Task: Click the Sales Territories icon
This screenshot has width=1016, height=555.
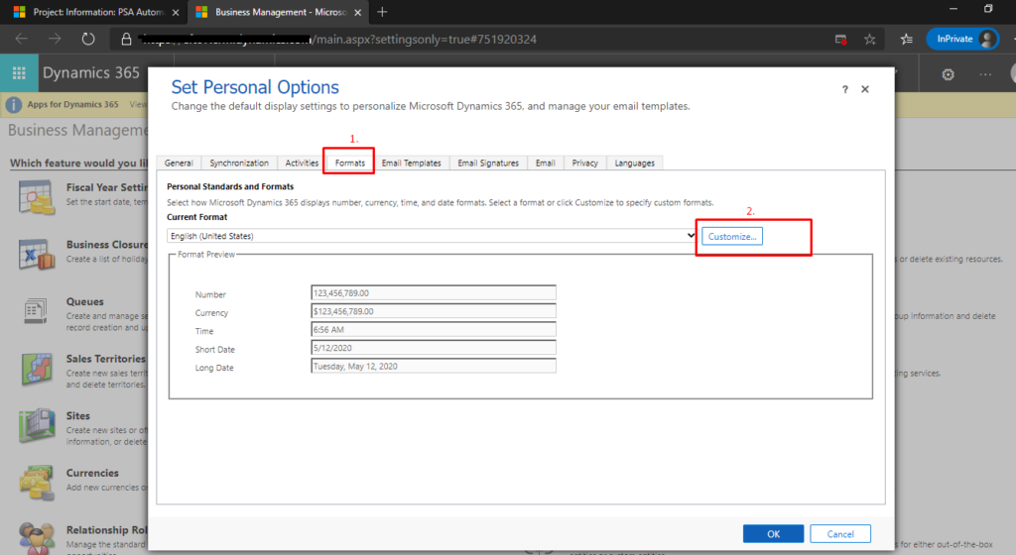Action: (x=37, y=369)
